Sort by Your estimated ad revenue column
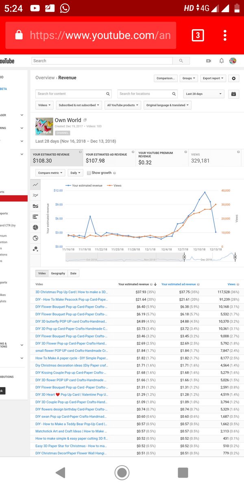 click(179, 284)
